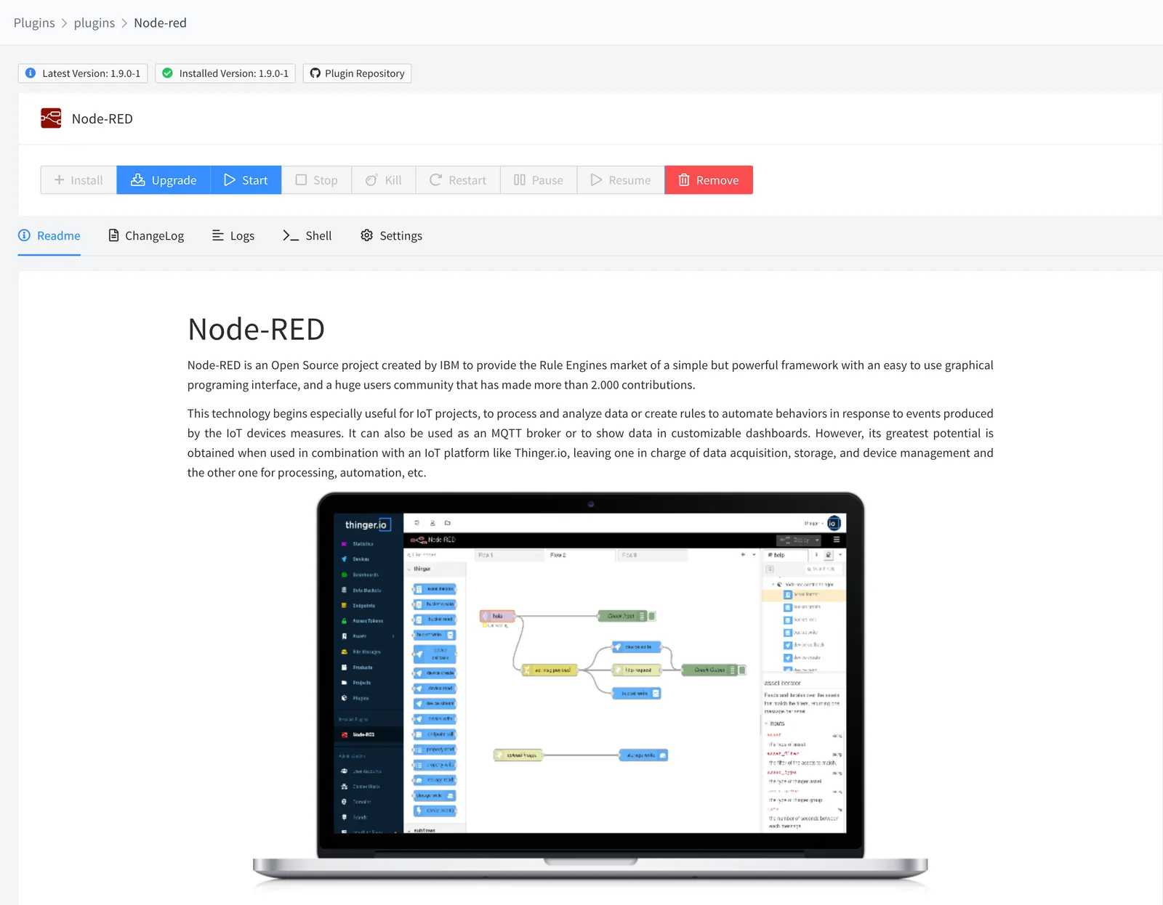
Task: Click the blue info icon on Latest Version
Action: [31, 73]
